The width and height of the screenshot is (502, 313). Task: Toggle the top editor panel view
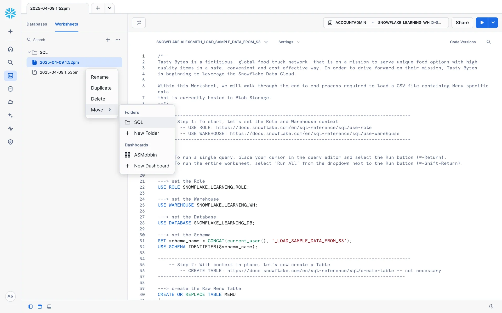(40, 306)
